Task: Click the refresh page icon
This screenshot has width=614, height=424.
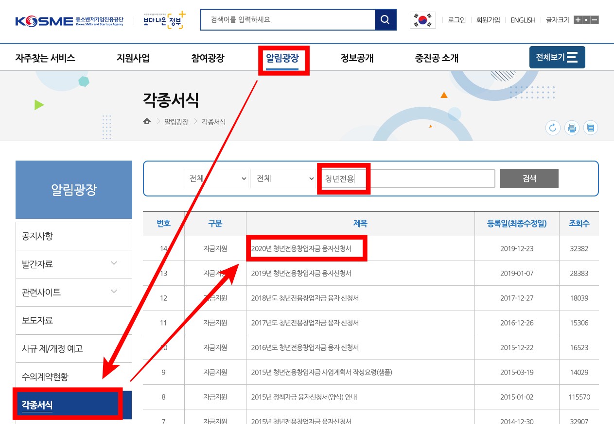Action: coord(553,128)
